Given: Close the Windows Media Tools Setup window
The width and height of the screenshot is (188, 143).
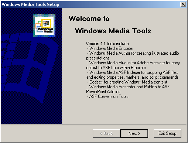Looking at the screenshot, I should (x=183, y=4).
